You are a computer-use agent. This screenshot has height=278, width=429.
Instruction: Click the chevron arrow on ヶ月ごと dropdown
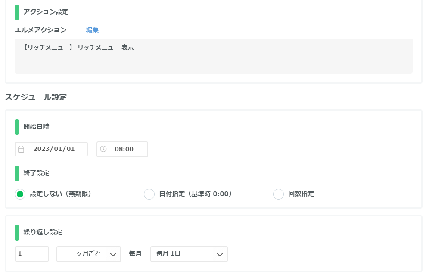click(113, 254)
